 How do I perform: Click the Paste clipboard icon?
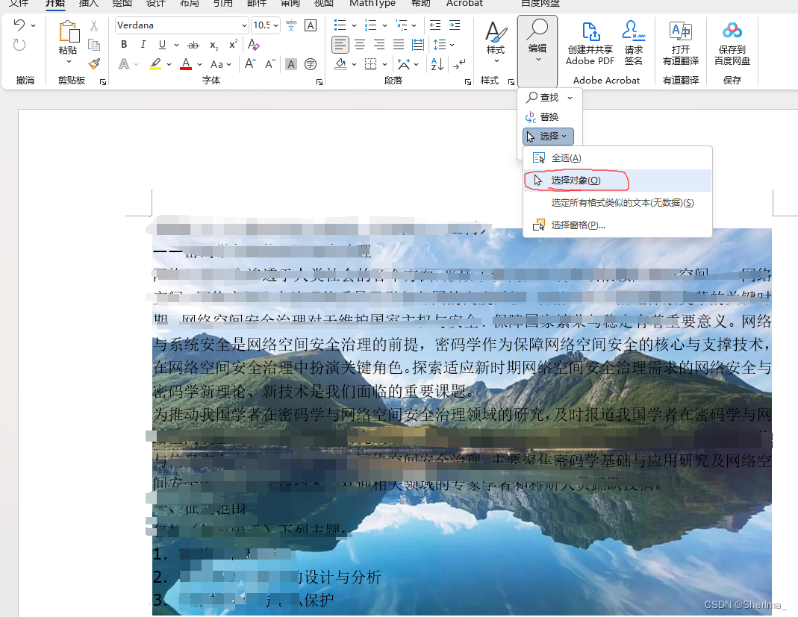[68, 32]
